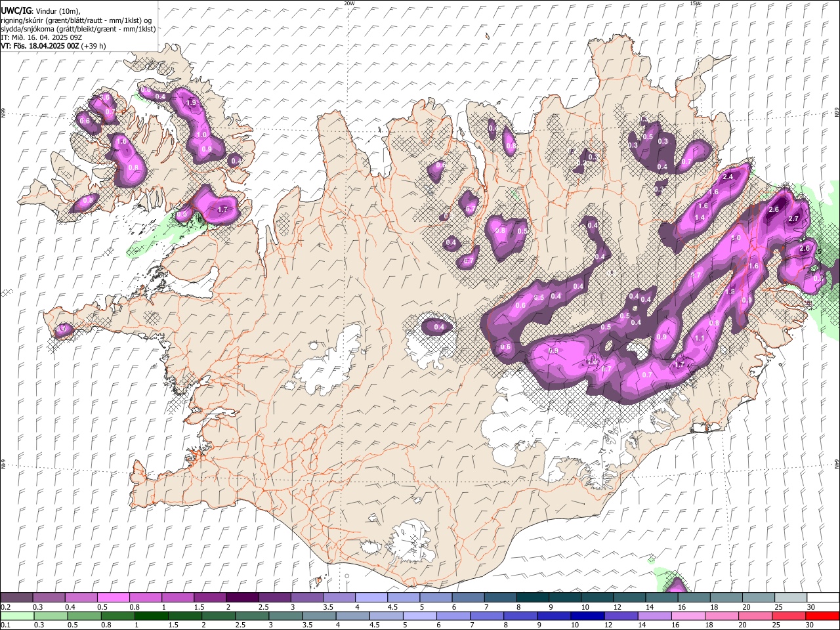Click the UWC/IG title in the header box
The image size is (840, 630).
(16, 11)
